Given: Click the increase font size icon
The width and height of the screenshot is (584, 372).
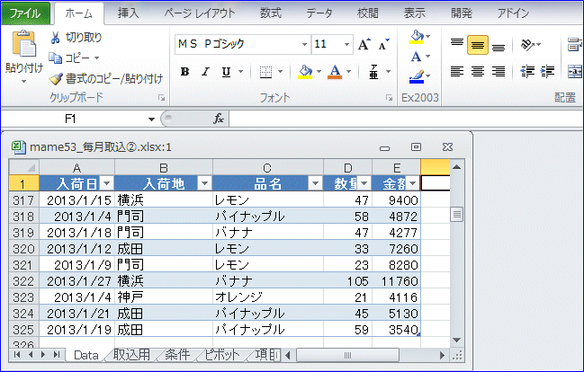Looking at the screenshot, I should pos(364,45).
